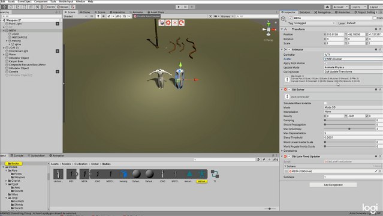Click Disable Auto Preview button
The image size is (383, 216).
[147, 16]
